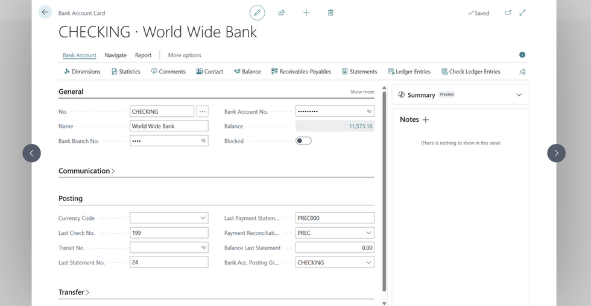Click the Saved status indicator
The width and height of the screenshot is (591, 306).
coord(478,13)
